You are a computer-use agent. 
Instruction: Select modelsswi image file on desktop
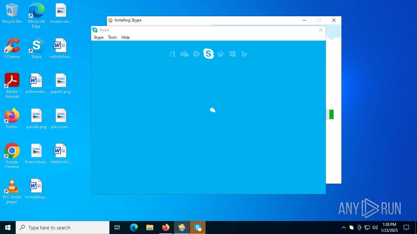pyautogui.click(x=61, y=14)
